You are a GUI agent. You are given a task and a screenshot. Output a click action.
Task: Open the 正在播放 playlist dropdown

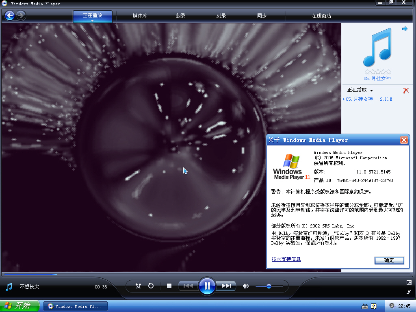pyautogui.click(x=360, y=90)
